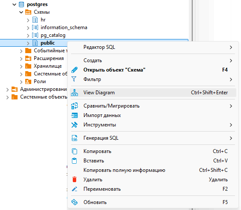Collapse the postgres database node
Screen dimensions: 241x210
(x=15, y=5)
